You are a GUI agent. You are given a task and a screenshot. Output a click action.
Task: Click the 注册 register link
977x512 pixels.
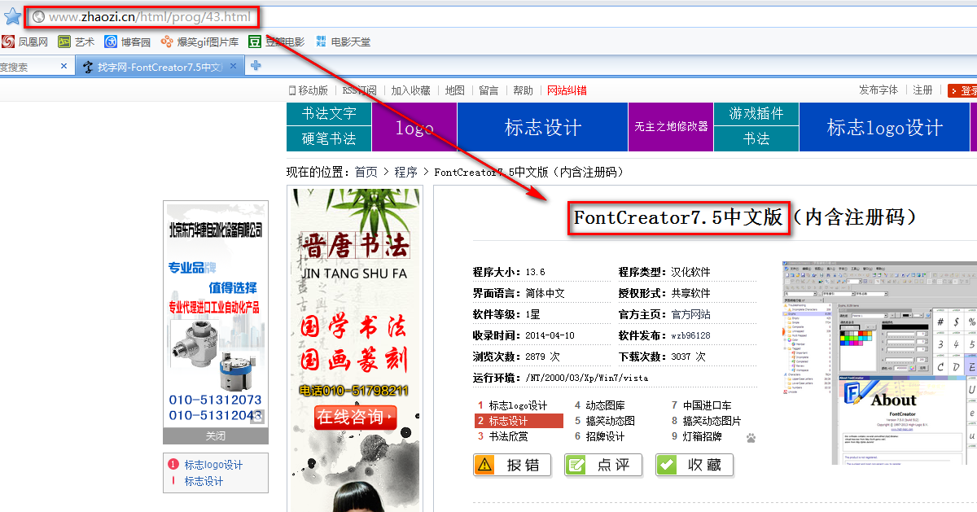click(922, 90)
